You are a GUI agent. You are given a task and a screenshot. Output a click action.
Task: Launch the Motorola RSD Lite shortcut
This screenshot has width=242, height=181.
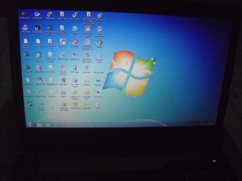click(x=75, y=43)
